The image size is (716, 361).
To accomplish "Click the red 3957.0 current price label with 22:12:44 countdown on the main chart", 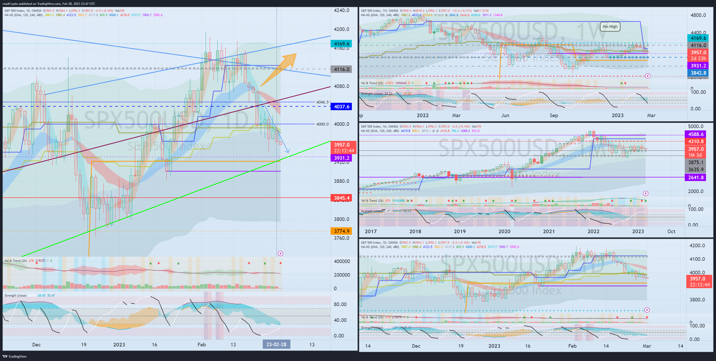I will (x=343, y=148).
